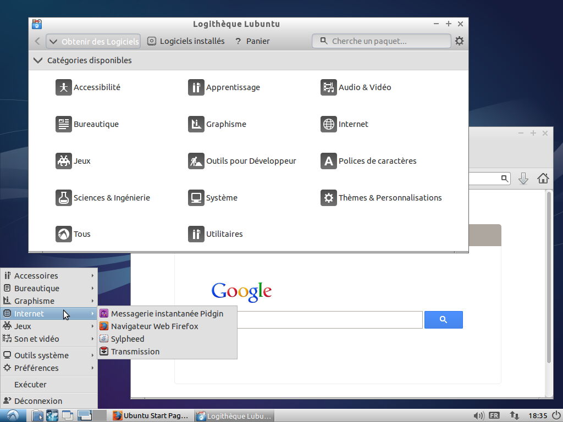Click Exécuter in the start menu
Screen dimensions: 563x422
coord(29,384)
